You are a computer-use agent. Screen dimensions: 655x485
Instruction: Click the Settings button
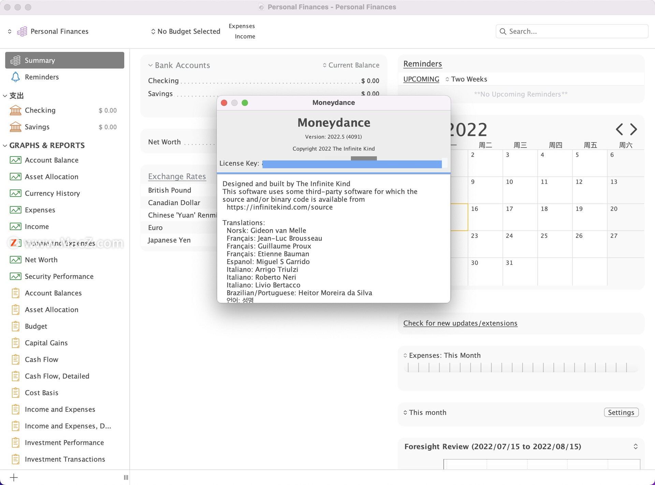(621, 412)
